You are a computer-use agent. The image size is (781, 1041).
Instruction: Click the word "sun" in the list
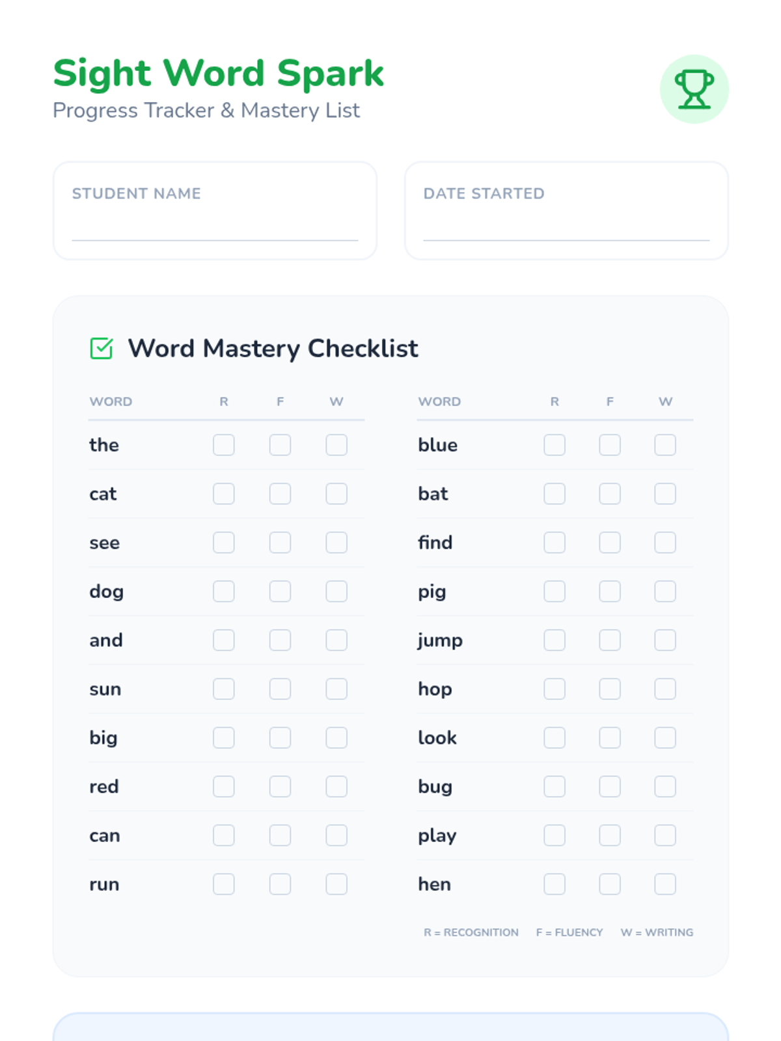pyautogui.click(x=105, y=689)
